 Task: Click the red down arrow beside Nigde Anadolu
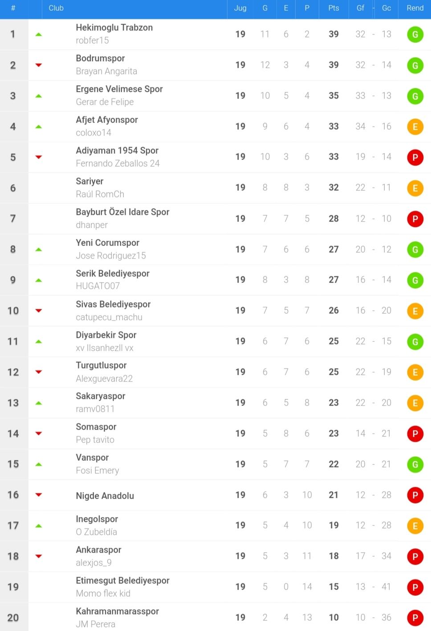[x=39, y=495]
